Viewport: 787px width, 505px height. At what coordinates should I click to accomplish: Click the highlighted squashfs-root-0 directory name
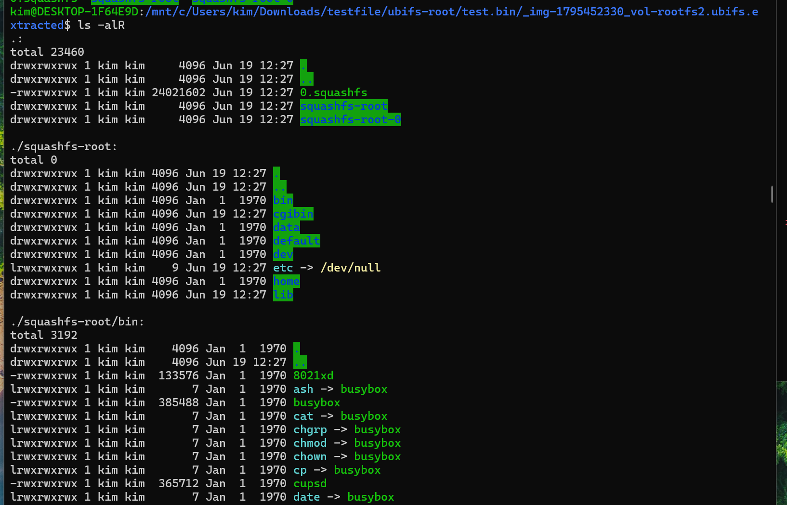[351, 119]
